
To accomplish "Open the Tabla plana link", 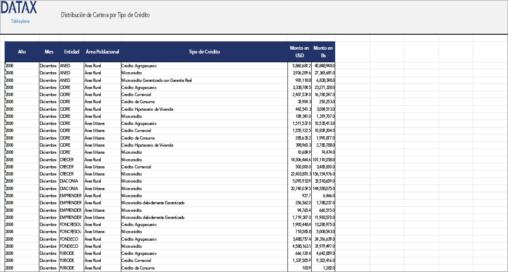I will [20, 21].
